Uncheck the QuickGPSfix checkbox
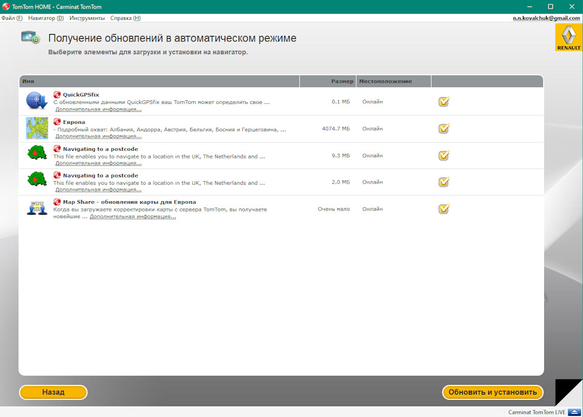The image size is (583, 417). click(443, 102)
